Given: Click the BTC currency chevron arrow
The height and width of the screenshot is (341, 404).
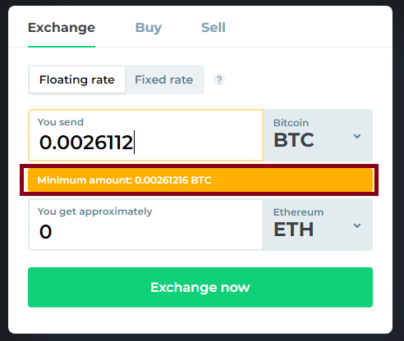Looking at the screenshot, I should [x=357, y=136].
